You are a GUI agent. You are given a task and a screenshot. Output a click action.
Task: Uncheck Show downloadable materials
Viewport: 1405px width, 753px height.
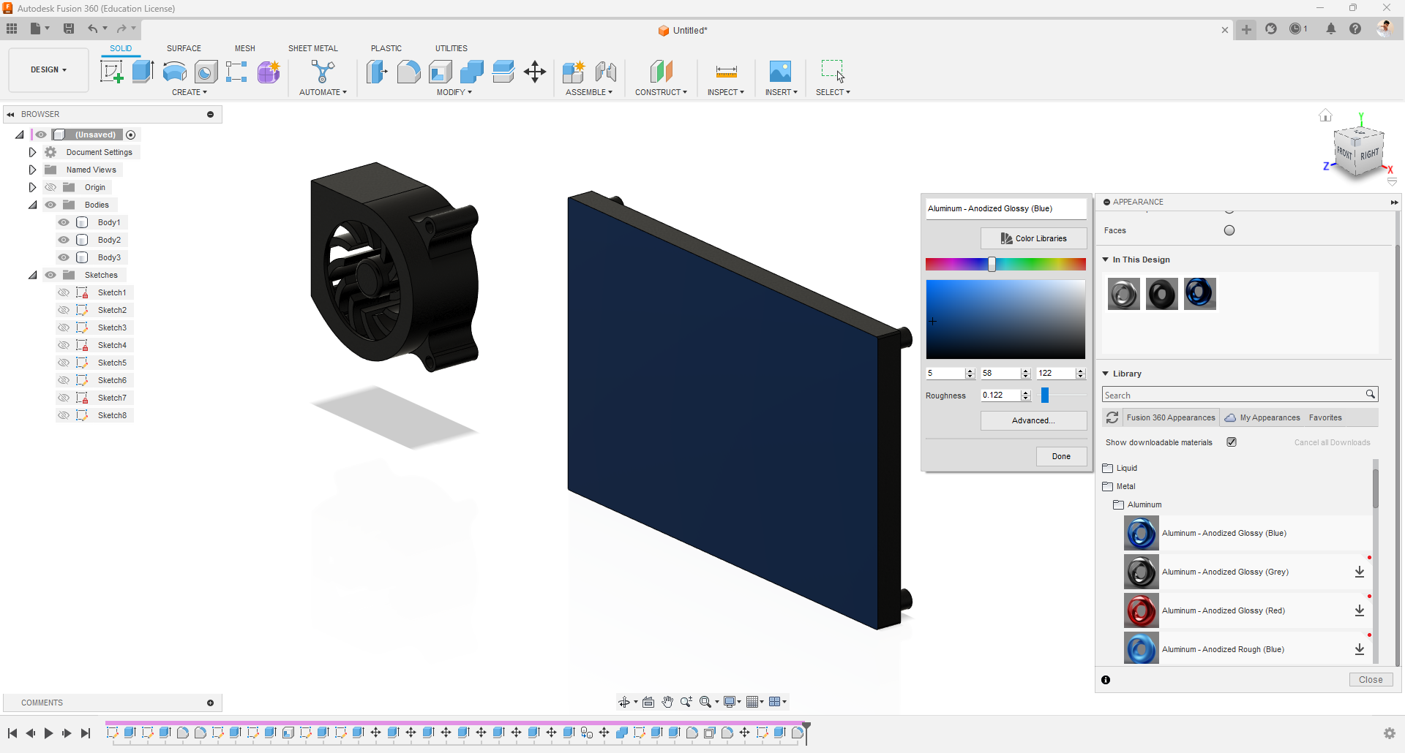click(1232, 442)
